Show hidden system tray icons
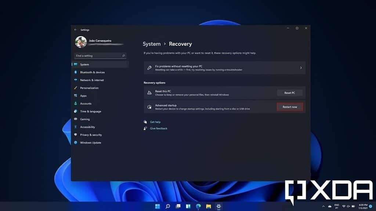The height and width of the screenshot is (211, 376). [323, 206]
